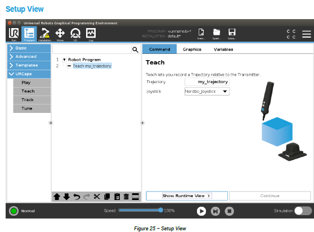Click the step button in footer
Image resolution: width=314 pixels, height=232 pixels.
(x=216, y=211)
